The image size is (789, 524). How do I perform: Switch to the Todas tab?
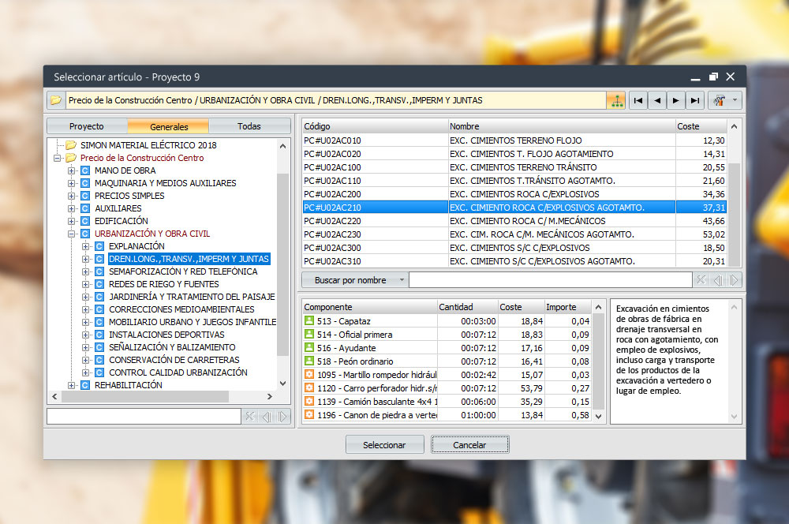[249, 126]
